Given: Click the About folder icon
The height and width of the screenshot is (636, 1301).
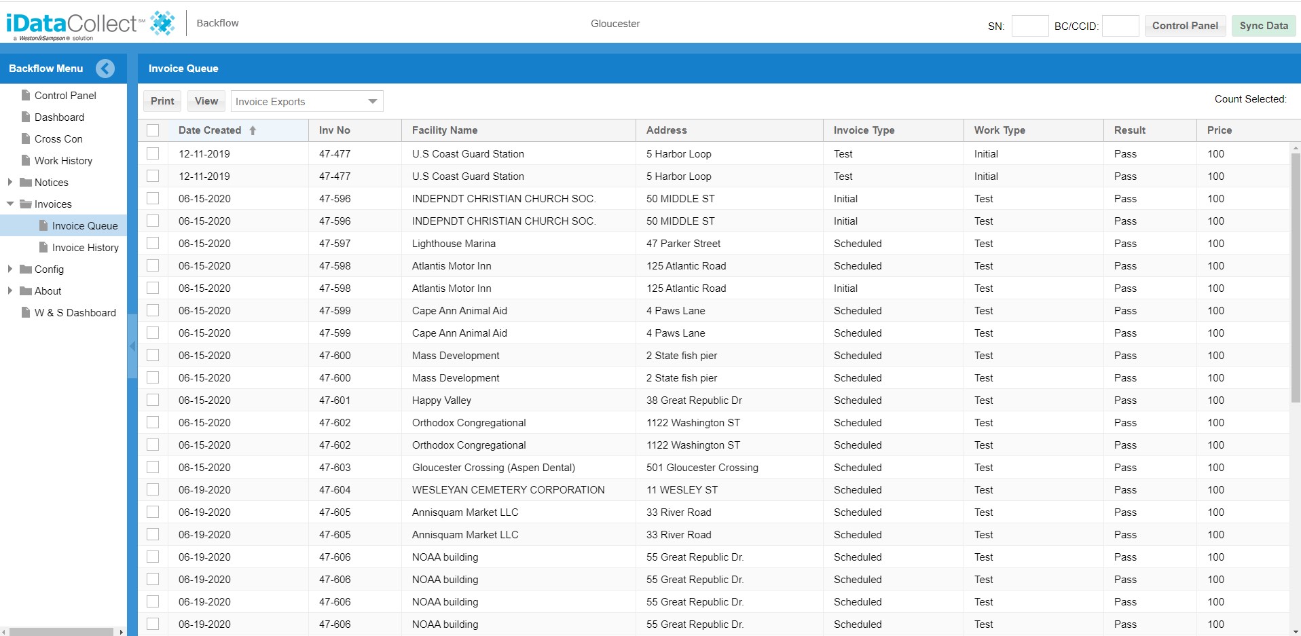Looking at the screenshot, I should pos(26,291).
